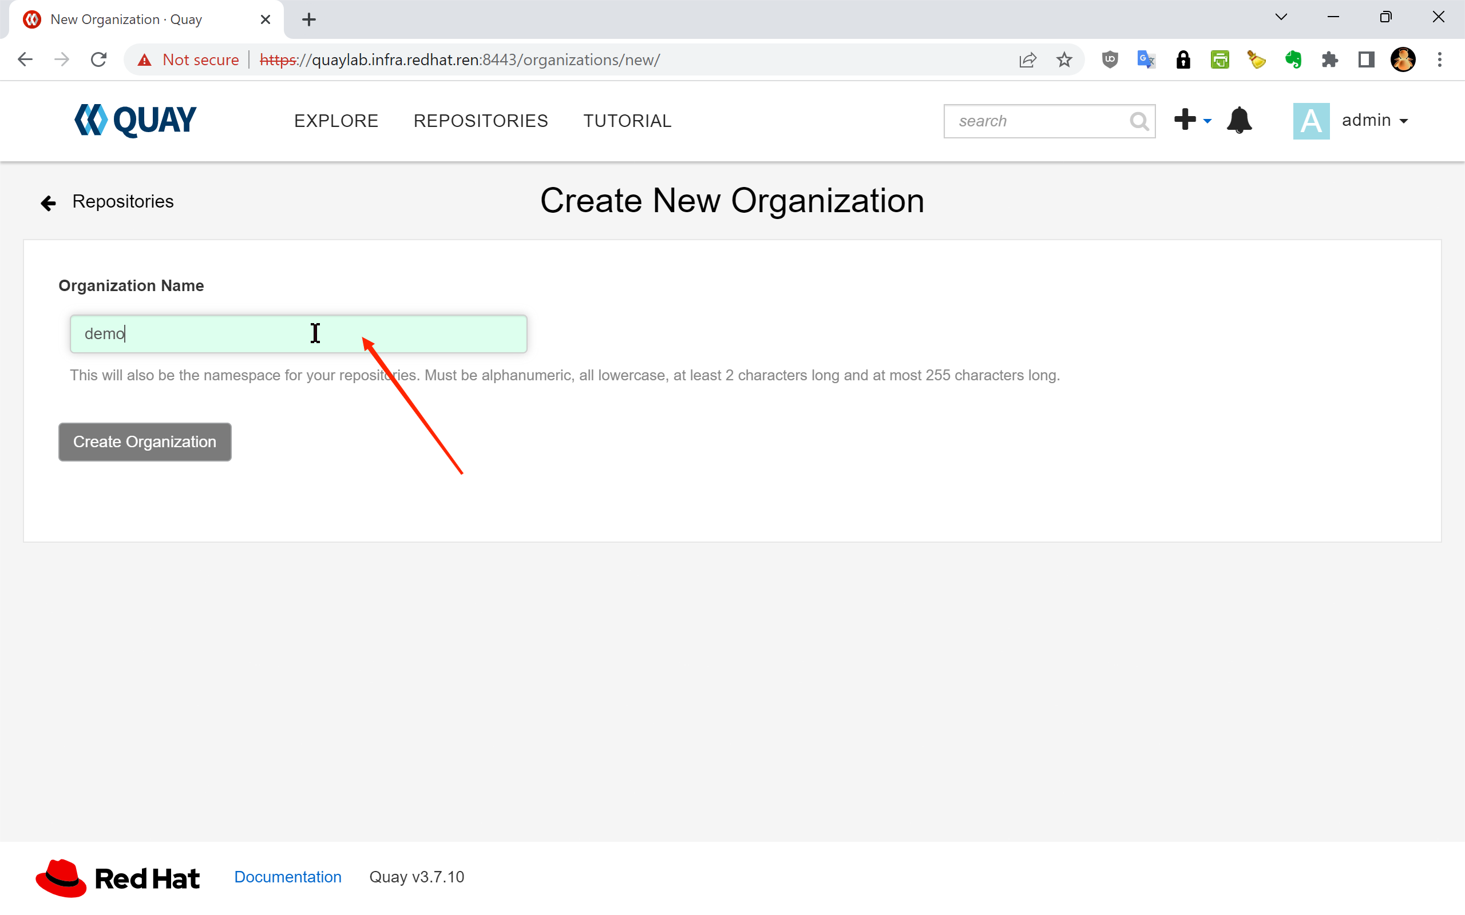This screenshot has height=915, width=1465.
Task: Open a new browser tab
Action: [309, 19]
